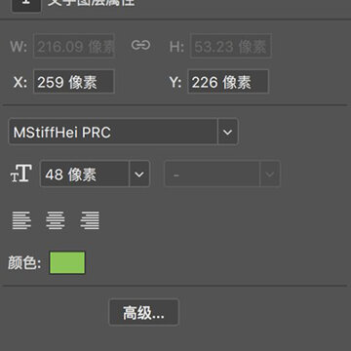Open the font style dropdown showing a dash

click(222, 175)
